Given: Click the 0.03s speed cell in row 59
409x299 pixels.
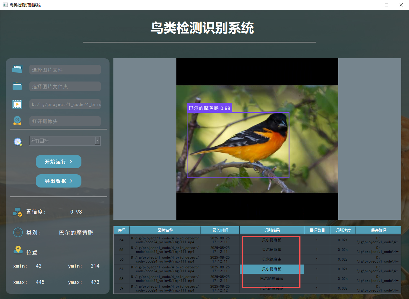Looking at the screenshot, I should (343, 288).
